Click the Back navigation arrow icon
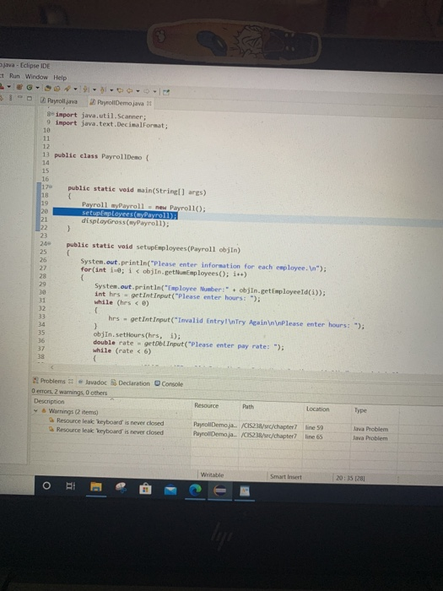This screenshot has width=443, height=591. 130,91
